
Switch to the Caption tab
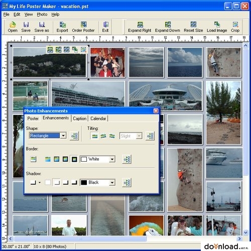(80, 118)
